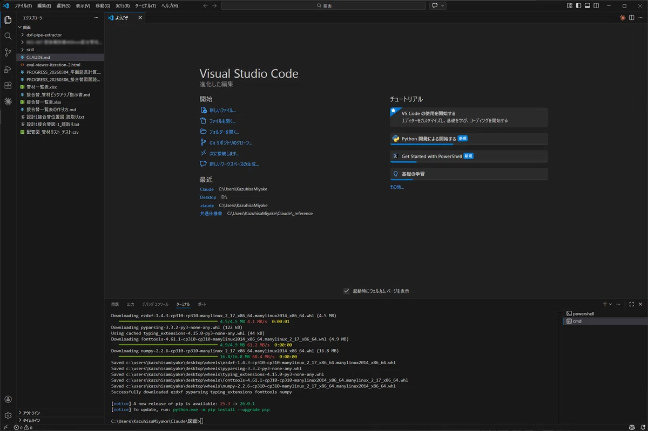This screenshot has height=431, width=648.
Task: Open CLAUDE.md in explorer
Action: (x=60, y=57)
